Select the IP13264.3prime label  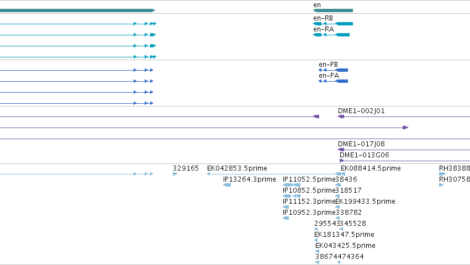point(250,179)
